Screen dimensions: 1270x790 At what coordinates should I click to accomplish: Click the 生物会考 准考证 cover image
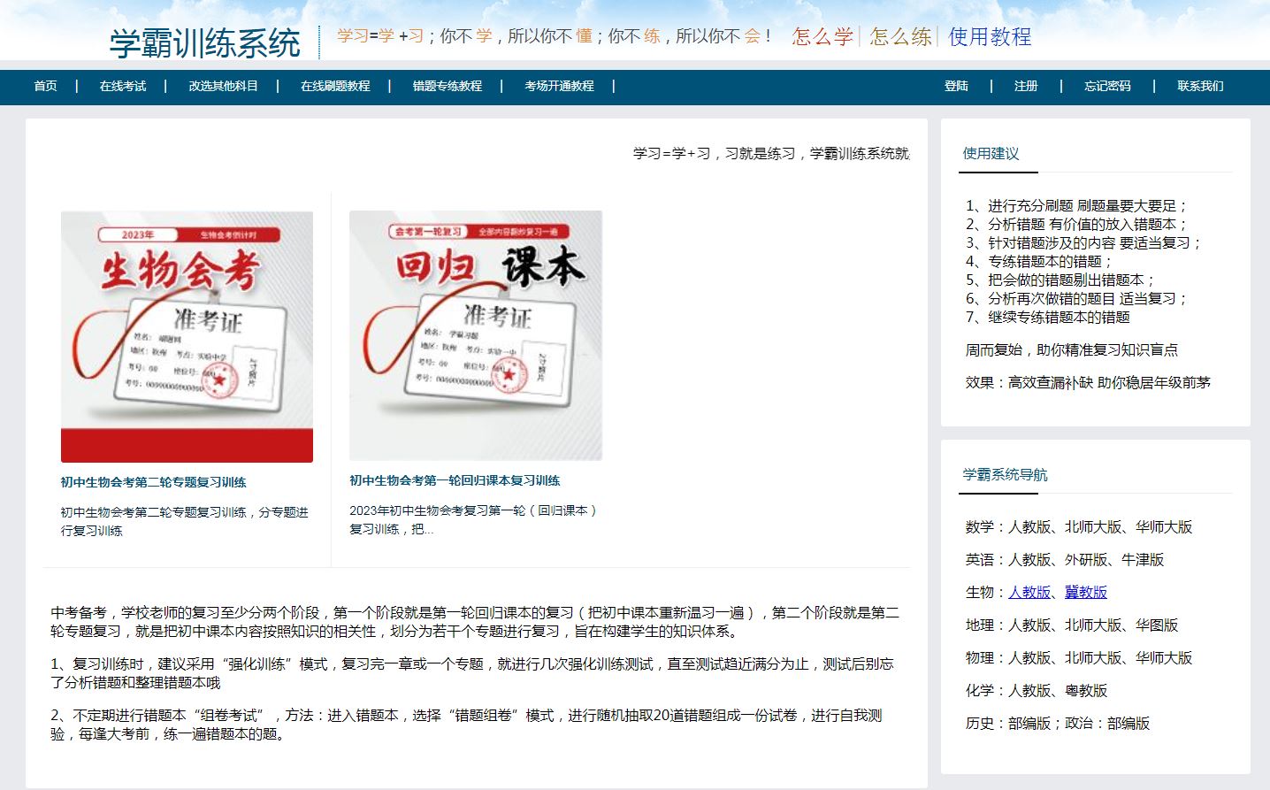coord(187,336)
